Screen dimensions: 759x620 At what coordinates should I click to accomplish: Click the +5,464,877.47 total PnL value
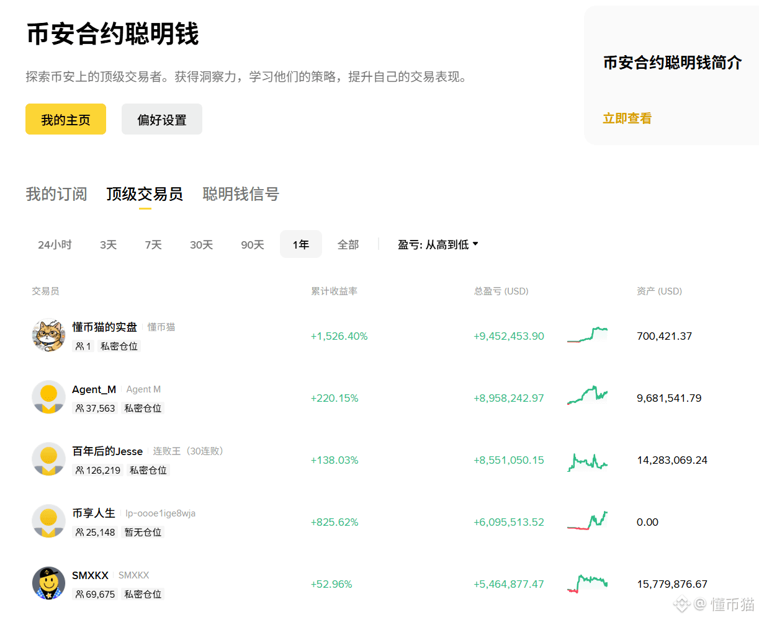(509, 584)
